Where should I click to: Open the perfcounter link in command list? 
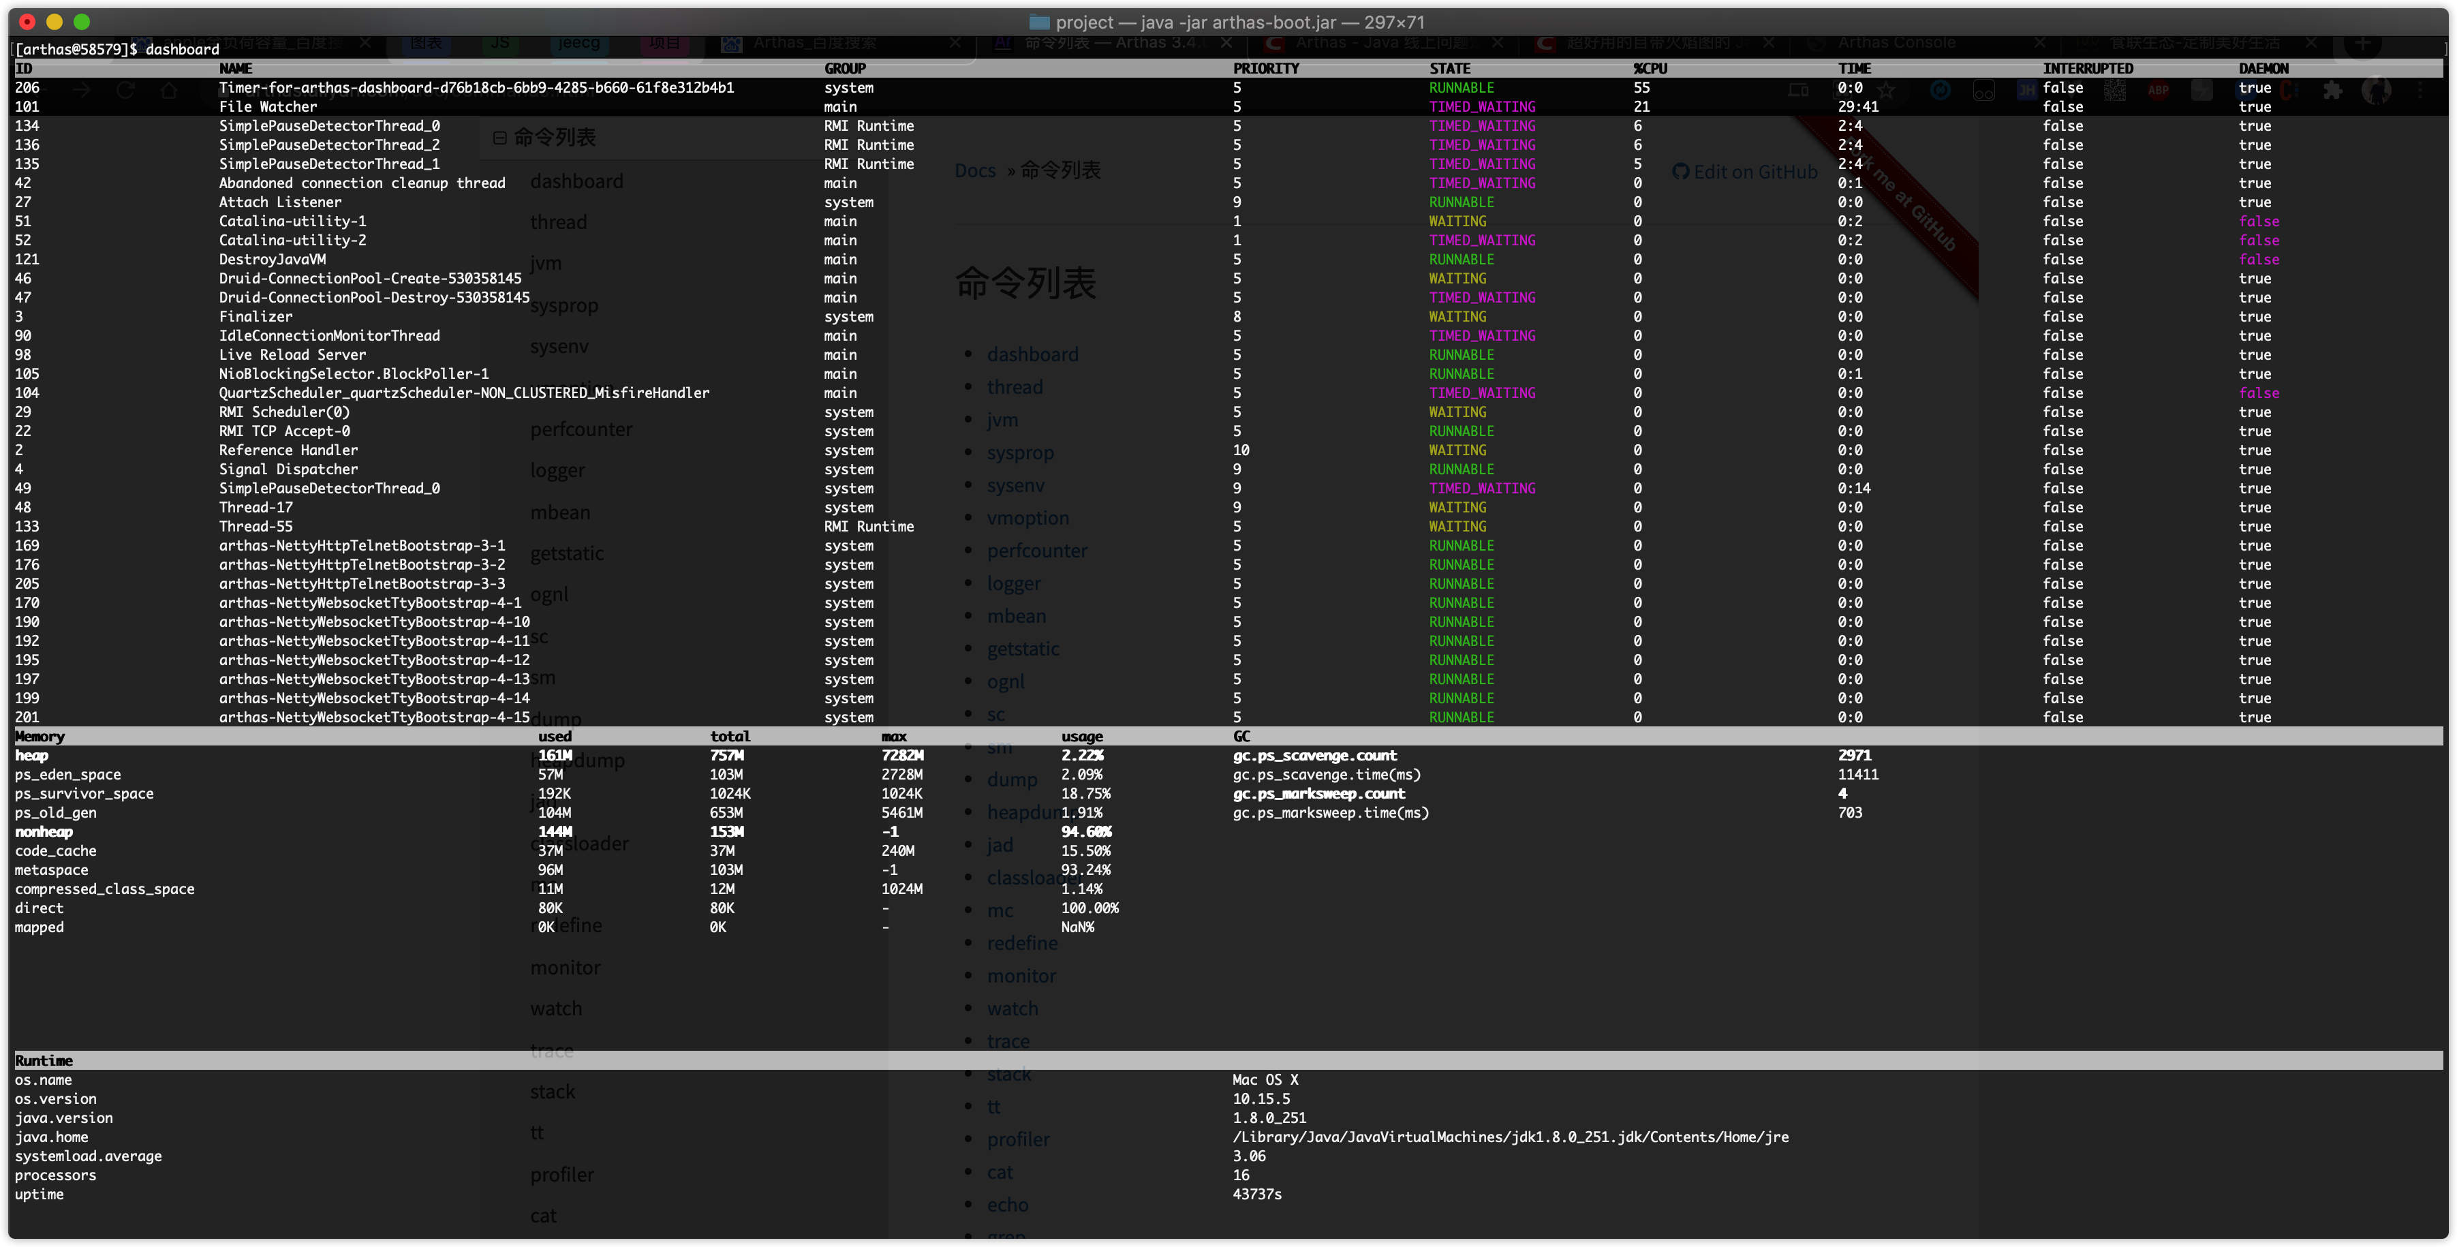[x=1037, y=551]
